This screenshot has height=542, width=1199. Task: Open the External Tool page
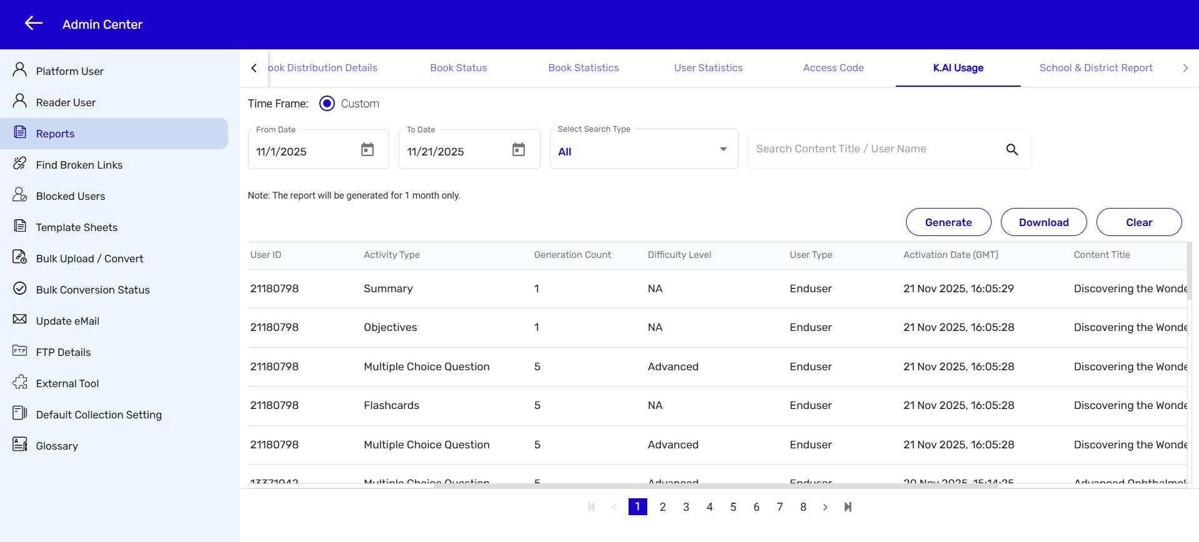point(67,383)
